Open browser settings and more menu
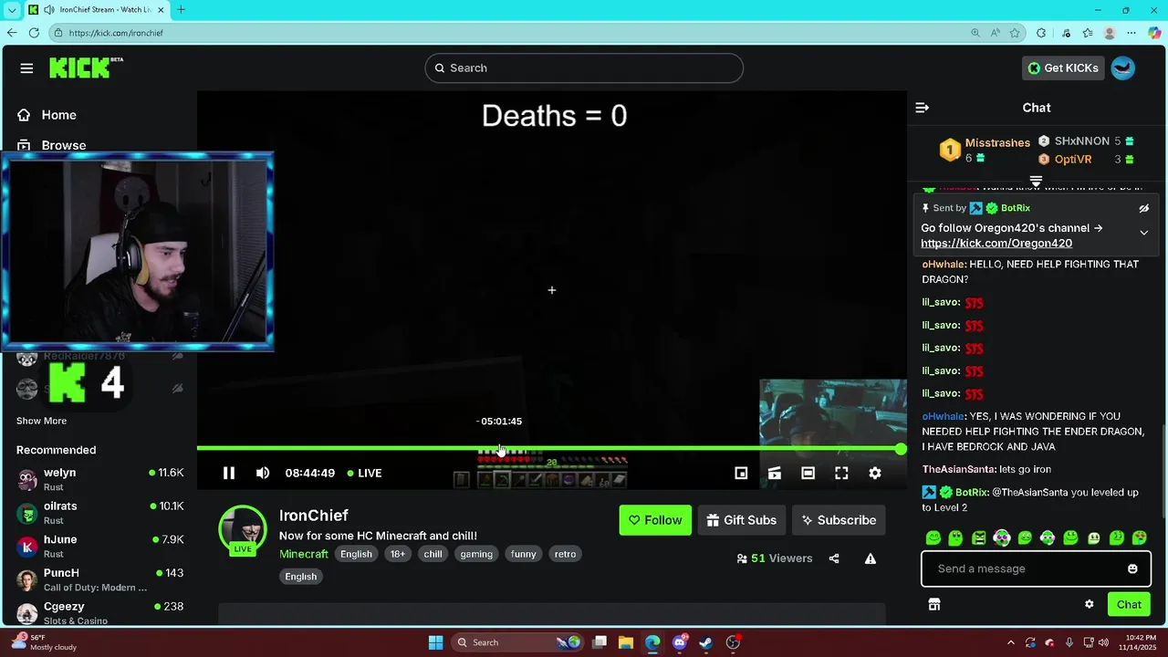Screen dimensions: 1168x657 pyautogui.click(x=1131, y=33)
